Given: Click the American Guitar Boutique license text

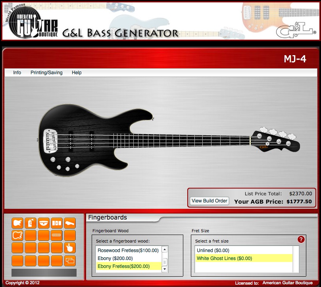Looking at the screenshot, I should tap(287, 283).
